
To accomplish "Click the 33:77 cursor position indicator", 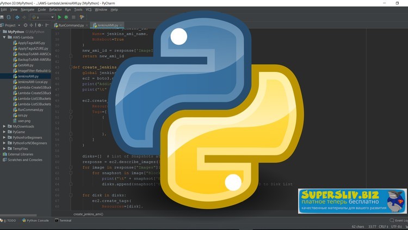I will 372,227.
